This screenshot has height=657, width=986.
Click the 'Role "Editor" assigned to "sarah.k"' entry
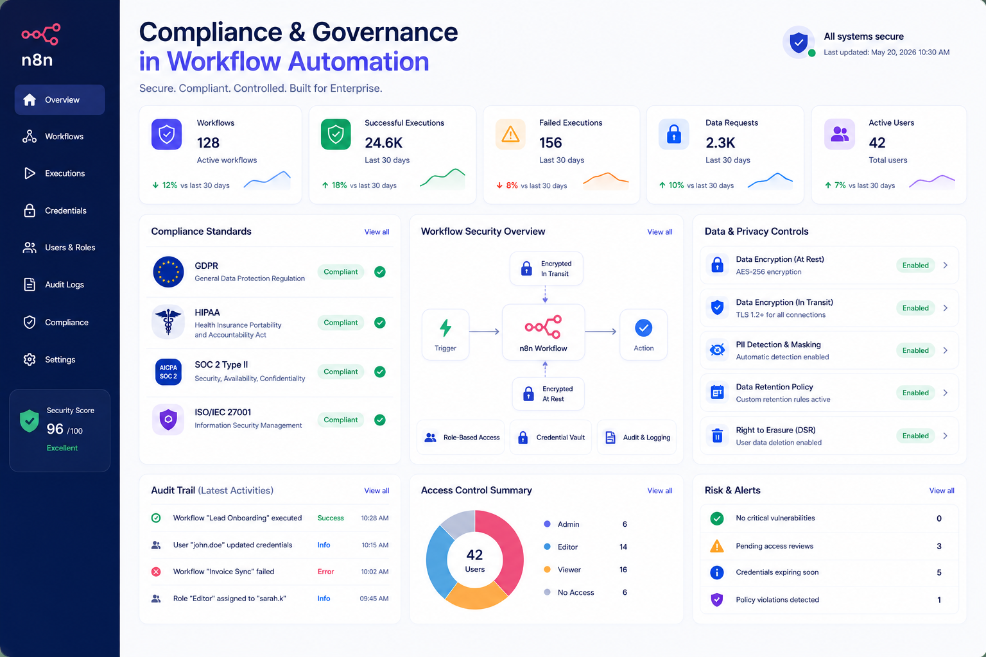[230, 599]
